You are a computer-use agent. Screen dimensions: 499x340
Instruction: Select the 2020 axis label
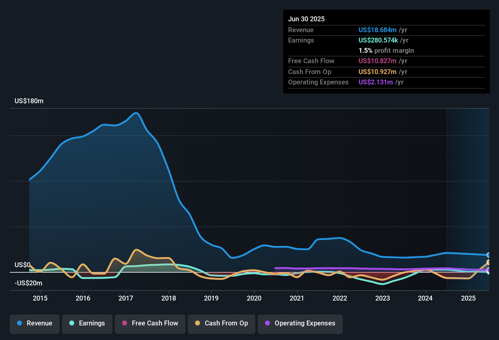[x=254, y=298]
